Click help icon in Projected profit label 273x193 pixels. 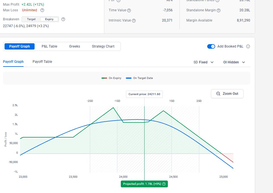[164, 184]
